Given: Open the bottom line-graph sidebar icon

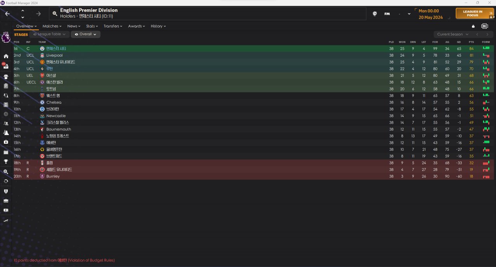Looking at the screenshot, I should tap(6, 220).
